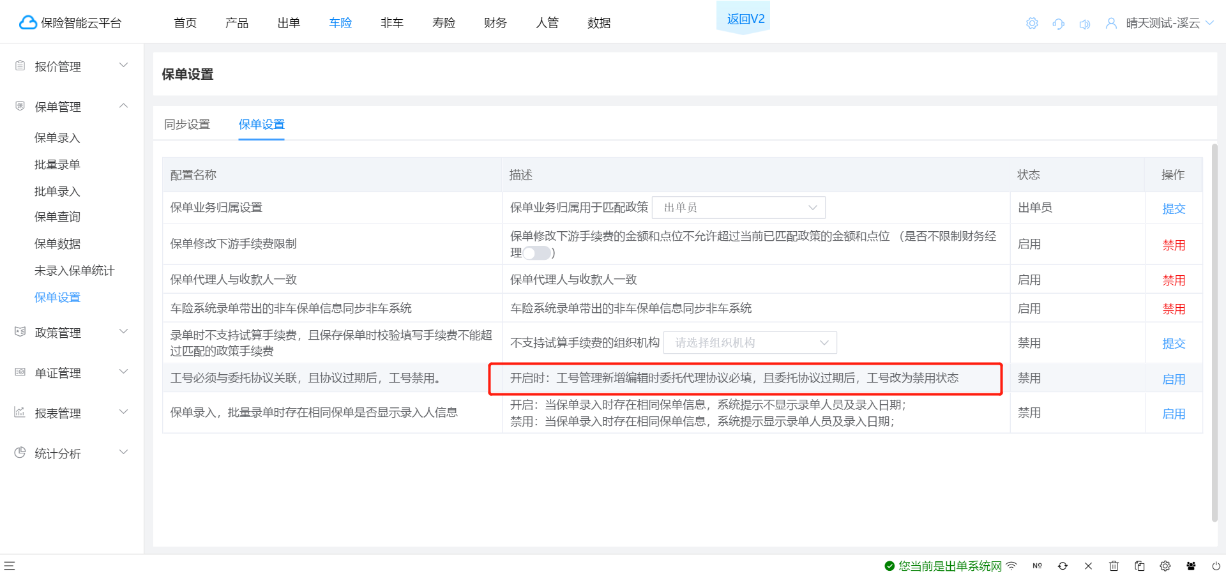Click 启用 for 保单录入 duplicate policy row
1226x576 pixels.
[x=1174, y=414]
